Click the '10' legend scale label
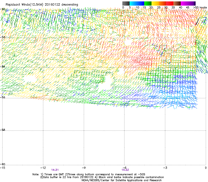The image size is (208, 182). coord(137,8)
